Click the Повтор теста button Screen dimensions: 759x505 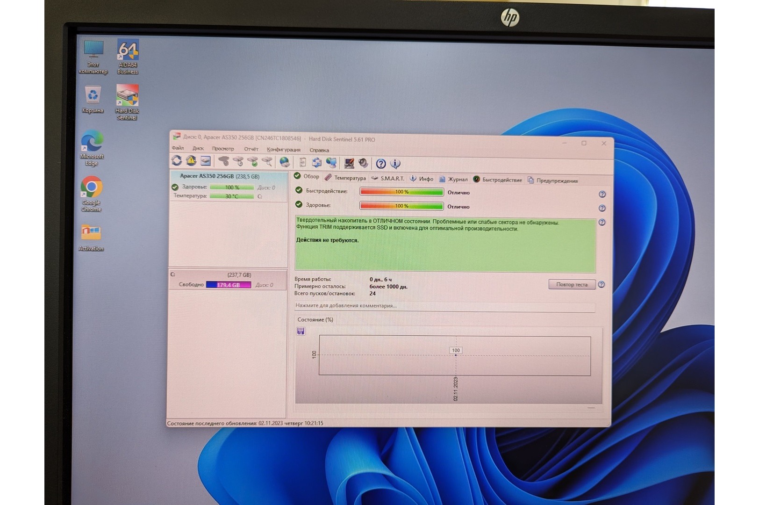(x=572, y=284)
